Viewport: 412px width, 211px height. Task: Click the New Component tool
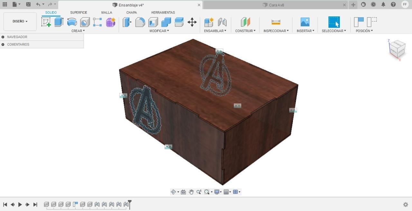tap(209, 22)
